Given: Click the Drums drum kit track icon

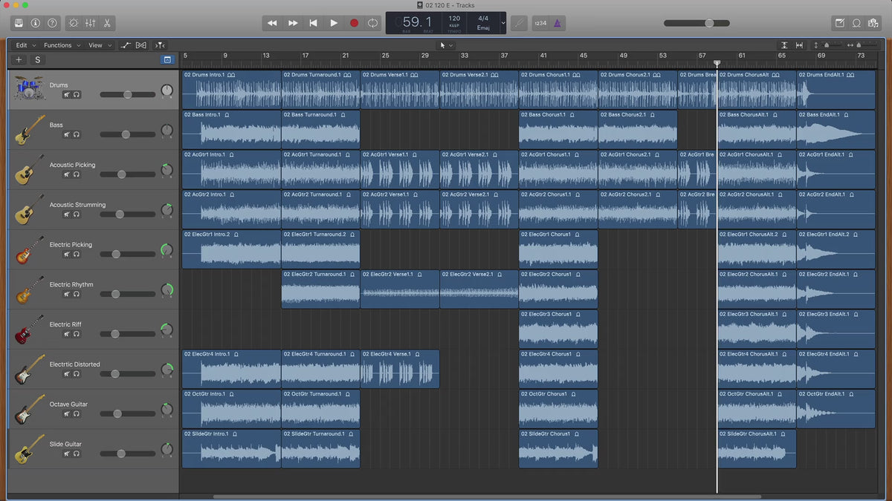Looking at the screenshot, I should coord(30,89).
